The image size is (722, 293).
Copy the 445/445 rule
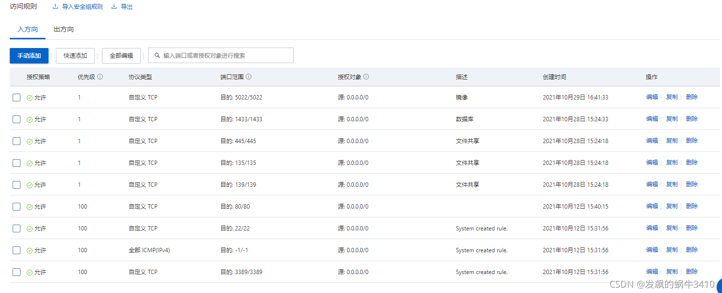(x=672, y=141)
